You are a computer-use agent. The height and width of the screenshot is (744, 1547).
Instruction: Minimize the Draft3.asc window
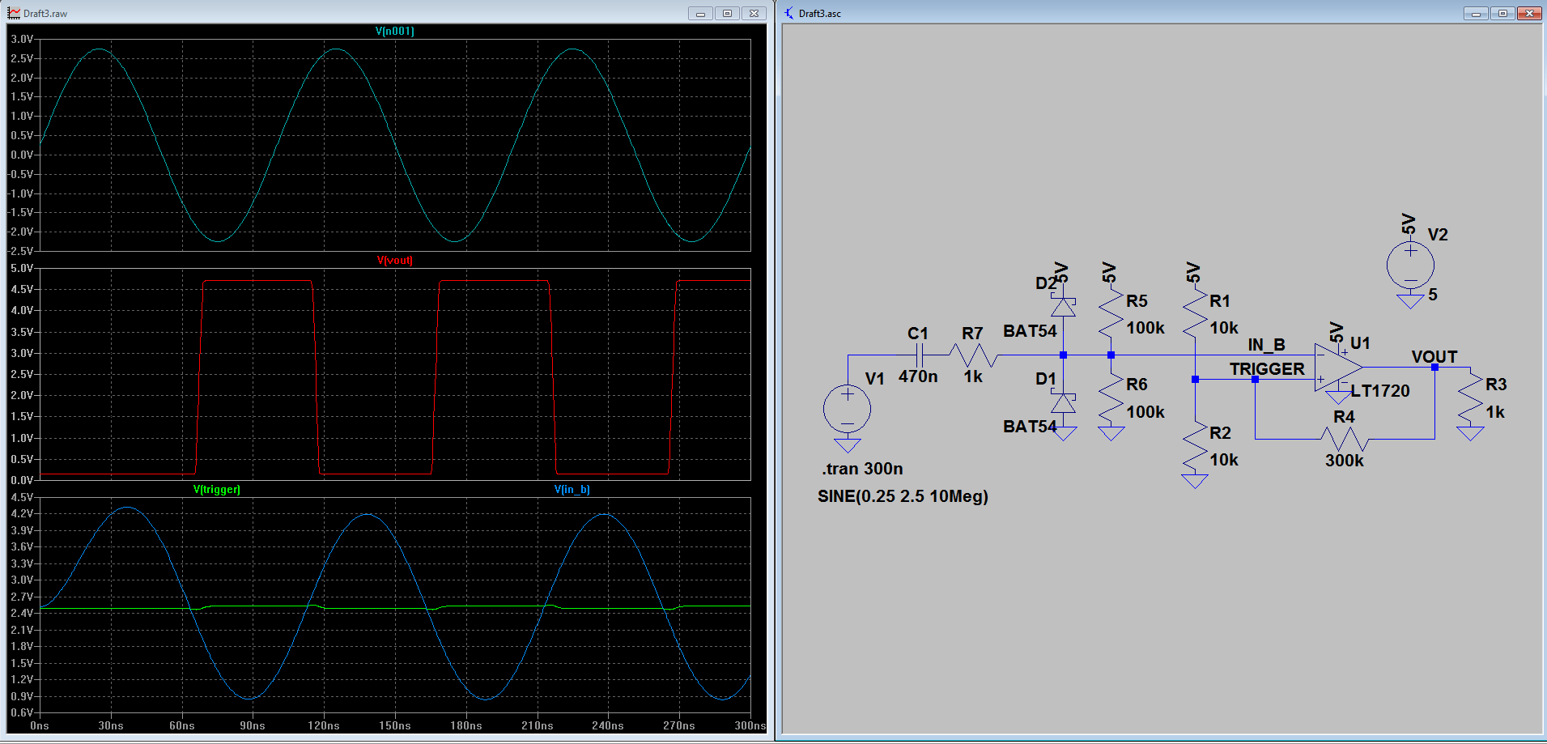tap(1477, 13)
